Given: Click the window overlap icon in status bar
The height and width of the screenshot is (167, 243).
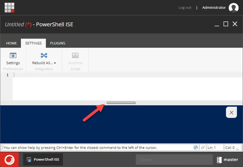Looking at the screenshot, I should (203, 147).
